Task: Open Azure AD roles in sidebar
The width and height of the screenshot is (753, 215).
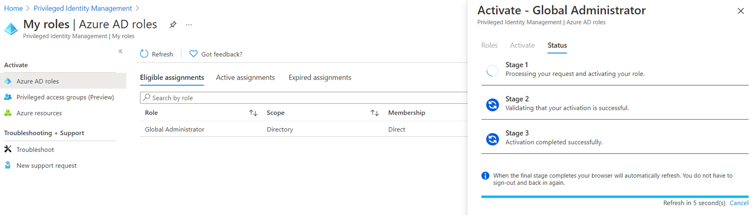Action: (63, 81)
